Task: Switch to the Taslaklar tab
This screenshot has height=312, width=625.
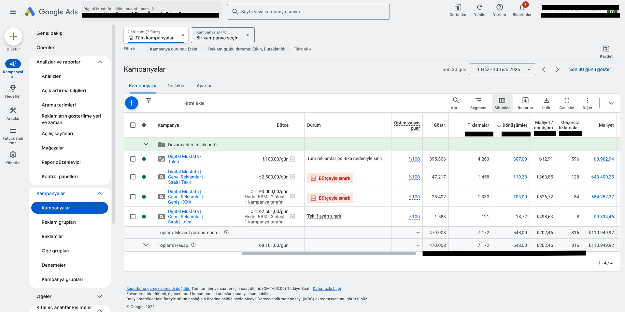Action: (177, 86)
